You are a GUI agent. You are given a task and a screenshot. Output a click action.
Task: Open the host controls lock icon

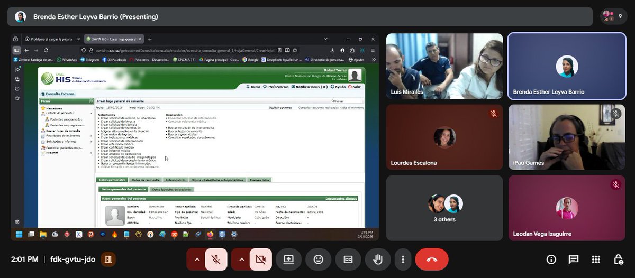coord(618,260)
